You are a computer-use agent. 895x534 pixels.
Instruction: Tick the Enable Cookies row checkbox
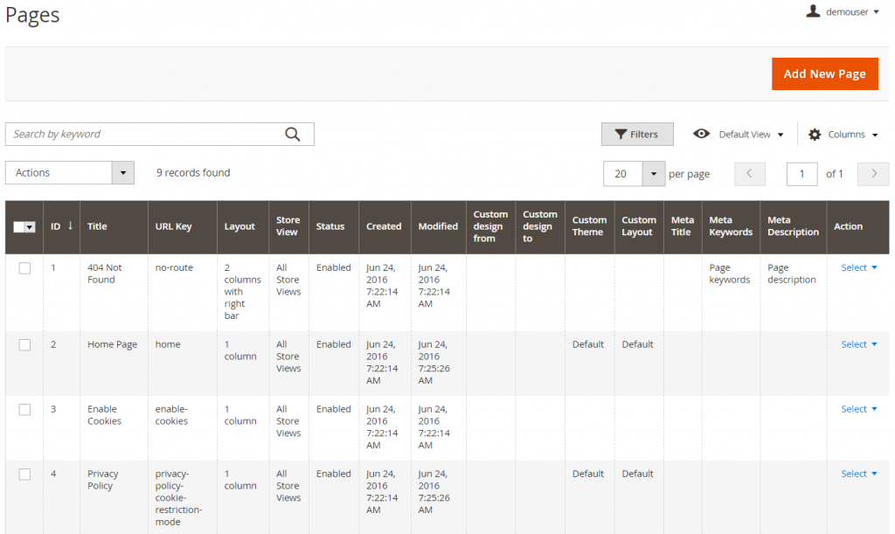tap(24, 410)
